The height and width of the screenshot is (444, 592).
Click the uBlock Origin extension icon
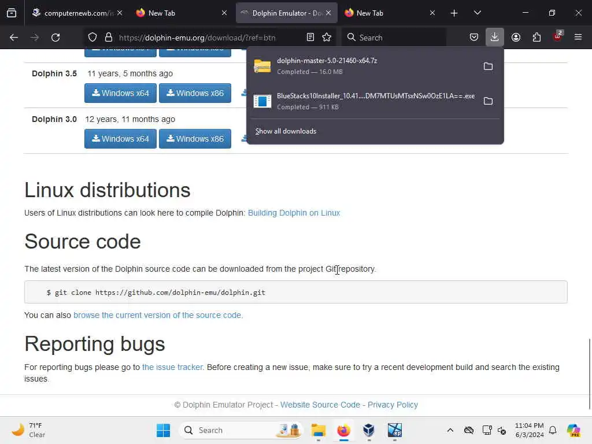pos(558,36)
